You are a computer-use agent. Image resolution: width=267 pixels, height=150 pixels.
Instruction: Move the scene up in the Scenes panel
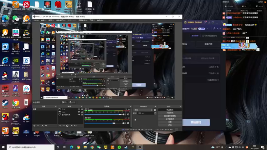coord(42,126)
